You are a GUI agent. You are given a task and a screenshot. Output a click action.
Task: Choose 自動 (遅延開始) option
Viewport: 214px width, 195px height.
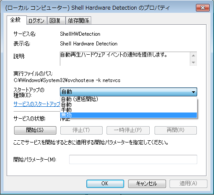pyautogui.click(x=129, y=99)
